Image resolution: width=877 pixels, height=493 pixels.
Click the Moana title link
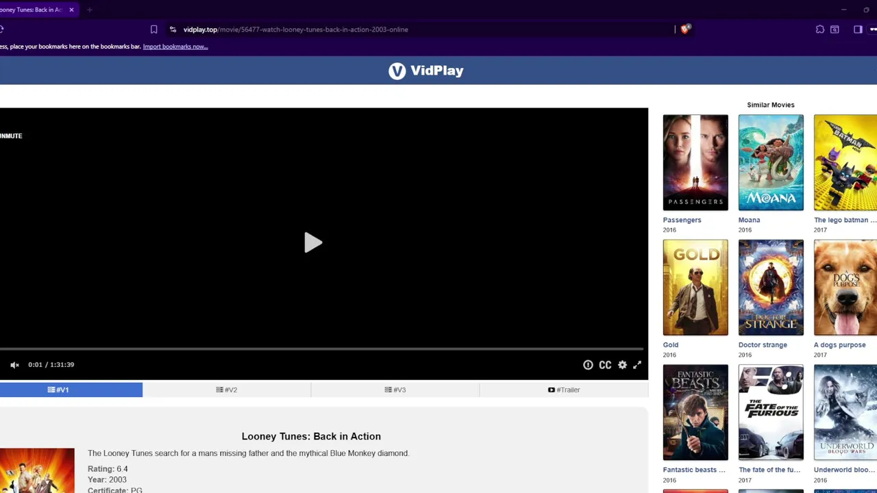(x=749, y=220)
